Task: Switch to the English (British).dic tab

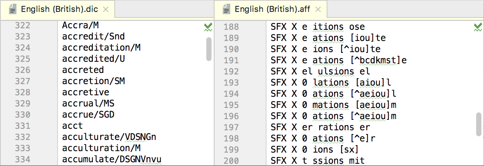Action: pos(58,10)
